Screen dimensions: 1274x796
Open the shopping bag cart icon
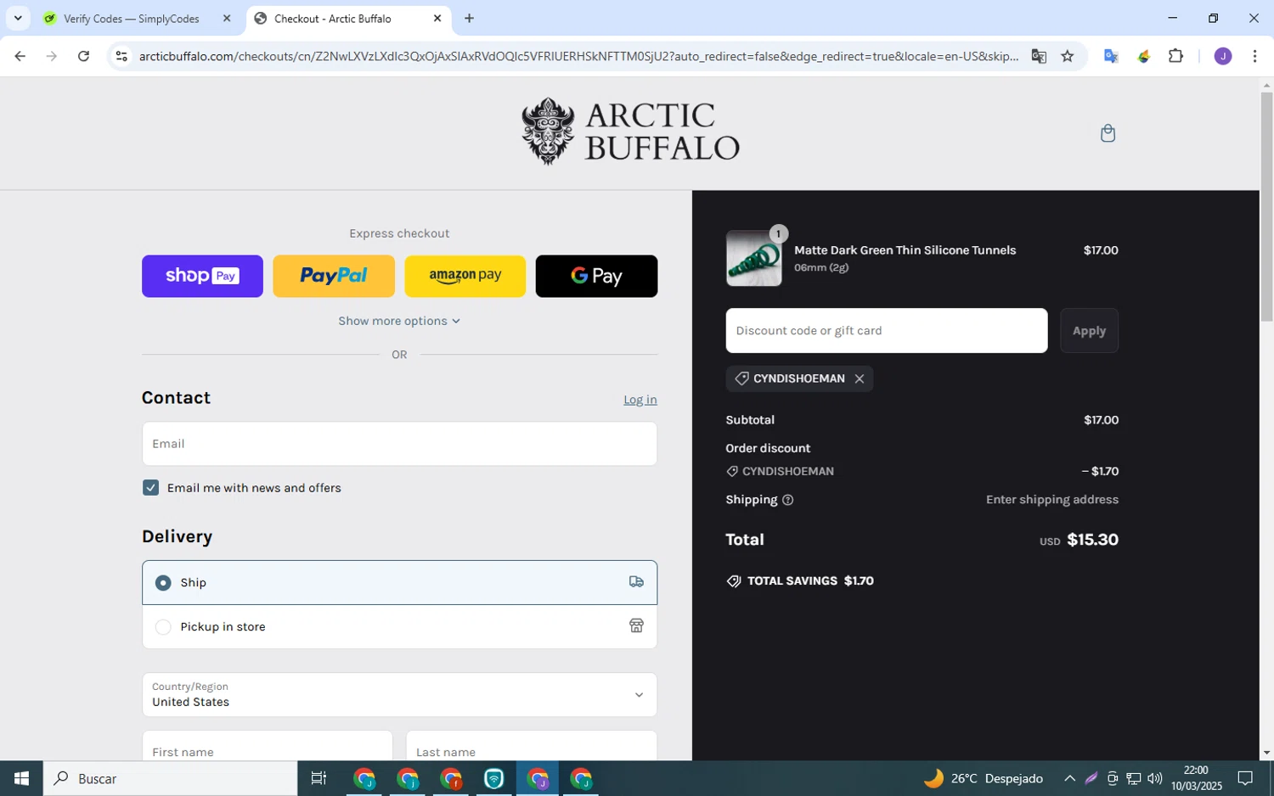click(1108, 133)
